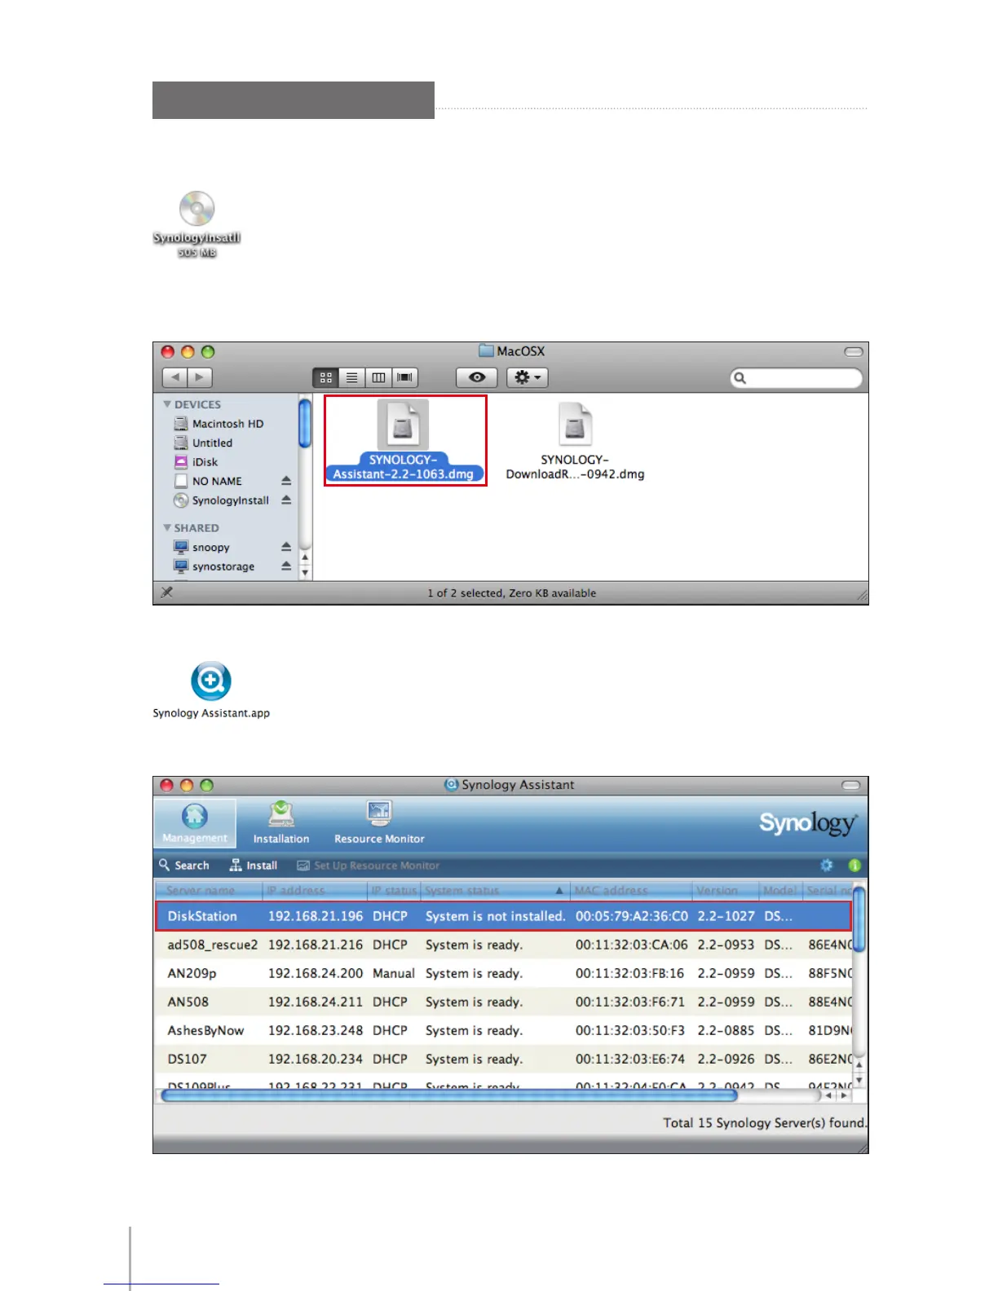Screen dimensions: 998x1291
Task: Select iDisk in Finder sidebar
Action: (196, 462)
